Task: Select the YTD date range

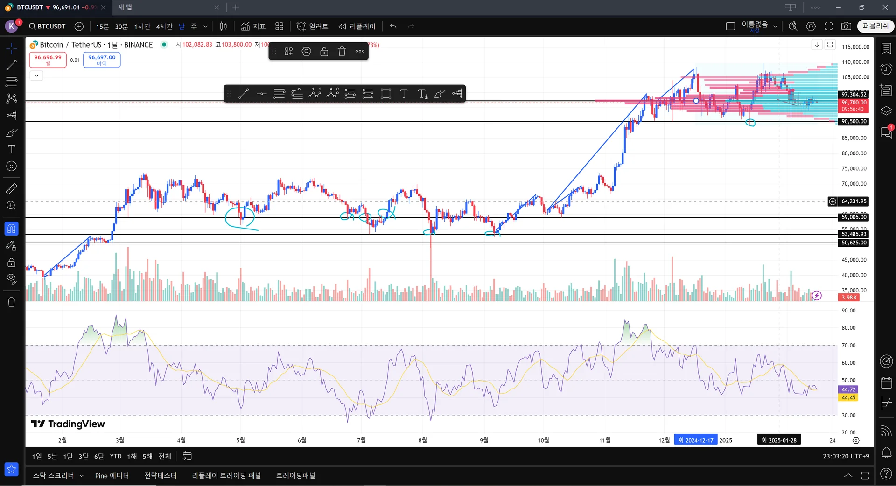Action: (x=116, y=457)
